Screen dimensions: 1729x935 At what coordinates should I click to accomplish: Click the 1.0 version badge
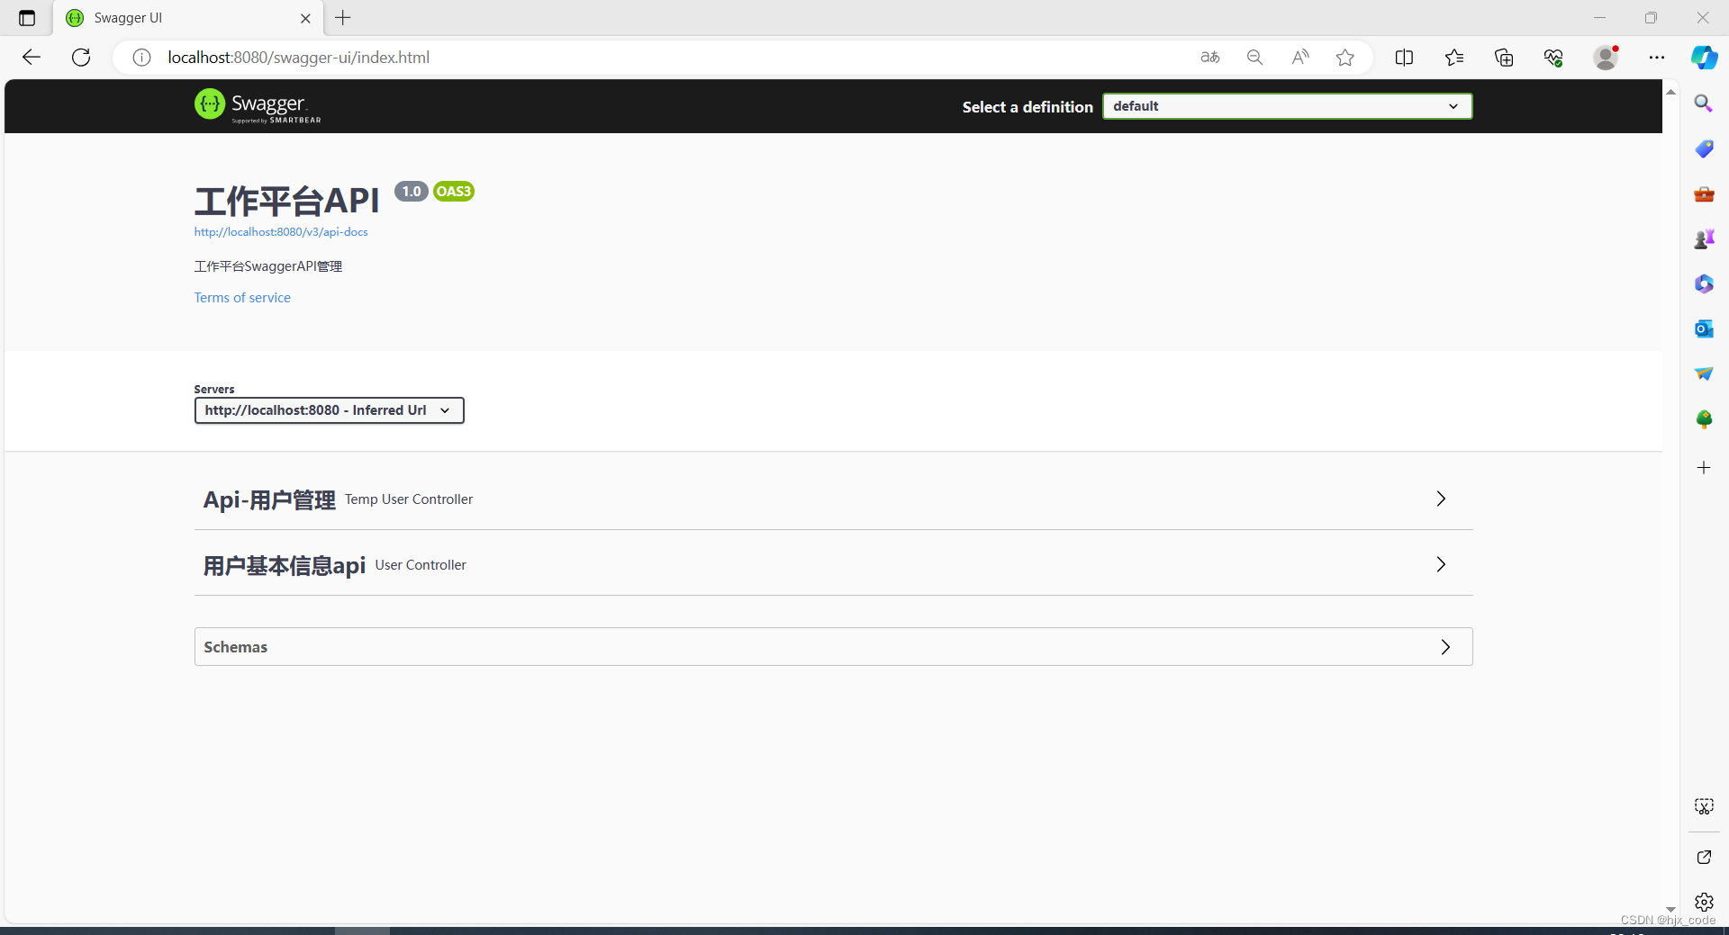412,191
